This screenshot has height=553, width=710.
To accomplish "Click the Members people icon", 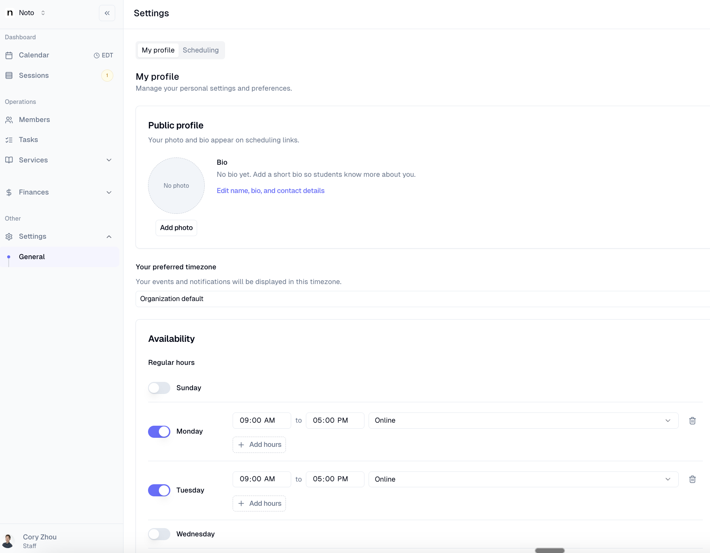I will [9, 120].
